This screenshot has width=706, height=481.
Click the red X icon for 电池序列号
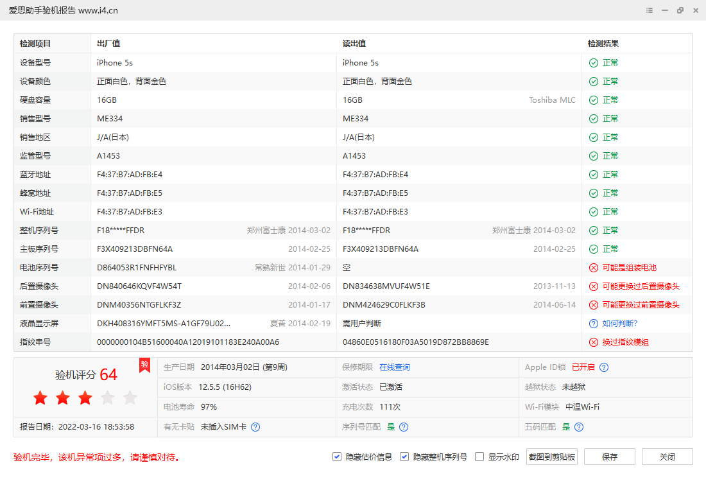coord(594,268)
